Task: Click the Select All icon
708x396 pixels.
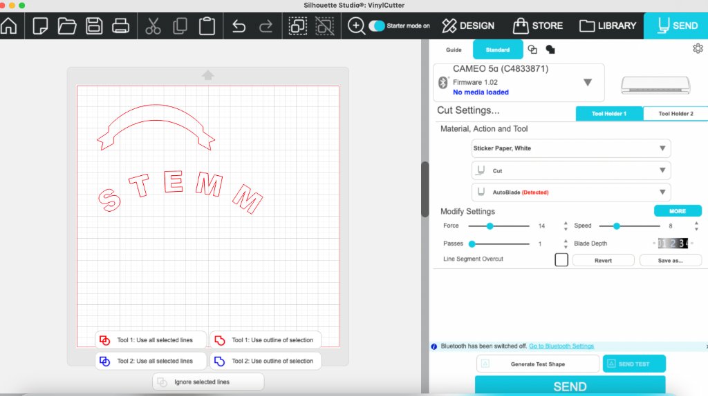Action: [297, 26]
